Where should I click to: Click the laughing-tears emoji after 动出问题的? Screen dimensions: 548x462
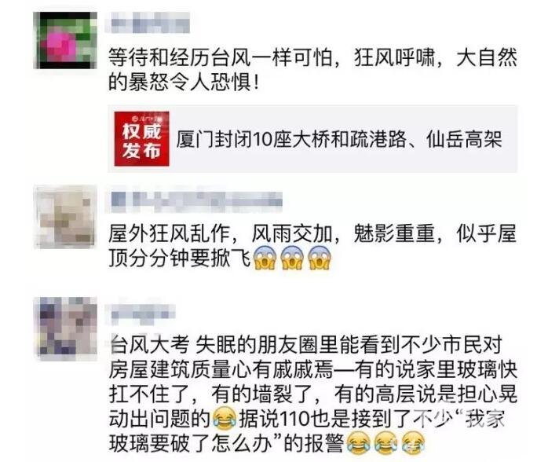coord(225,418)
